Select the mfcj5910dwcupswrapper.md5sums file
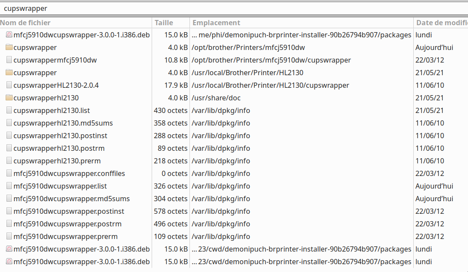 pyautogui.click(x=72, y=199)
